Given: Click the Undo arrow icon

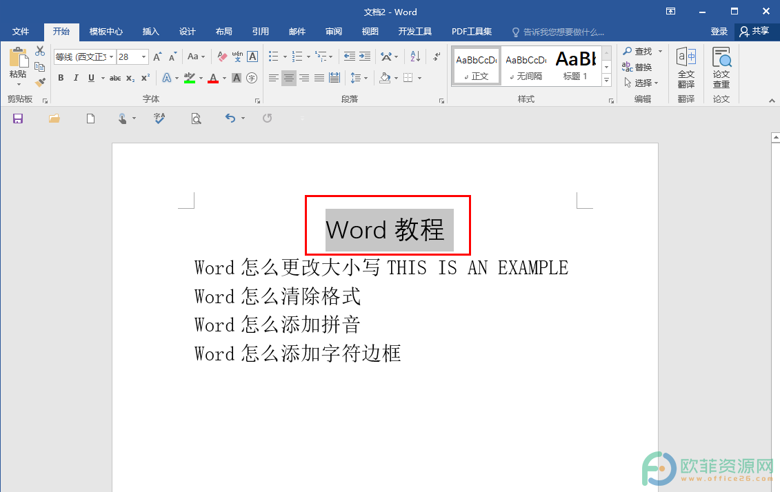Looking at the screenshot, I should (230, 119).
